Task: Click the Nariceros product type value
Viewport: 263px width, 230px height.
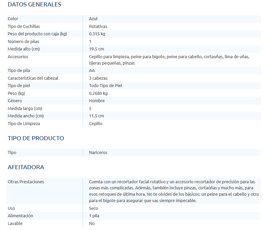Action: [x=98, y=153]
